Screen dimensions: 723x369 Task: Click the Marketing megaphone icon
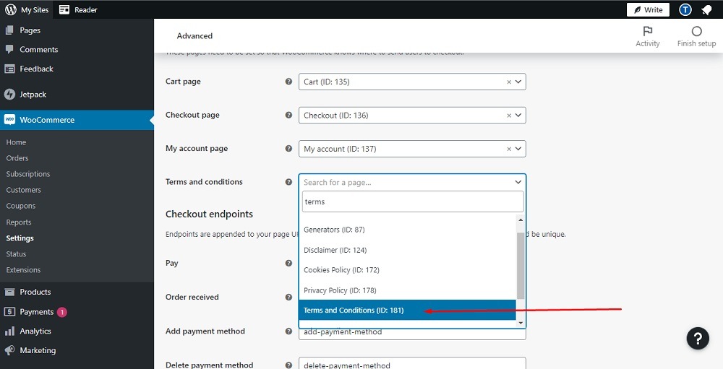[9, 350]
